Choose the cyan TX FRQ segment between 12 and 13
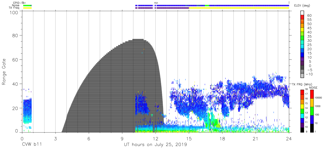 click(x=303, y=116)
